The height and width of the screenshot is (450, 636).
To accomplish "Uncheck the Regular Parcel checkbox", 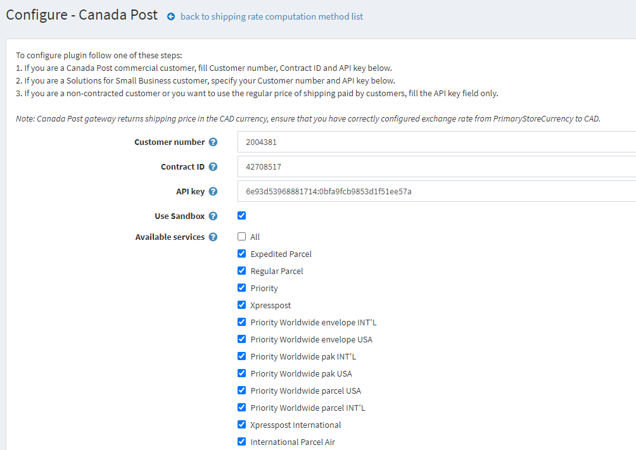I will pos(242,270).
